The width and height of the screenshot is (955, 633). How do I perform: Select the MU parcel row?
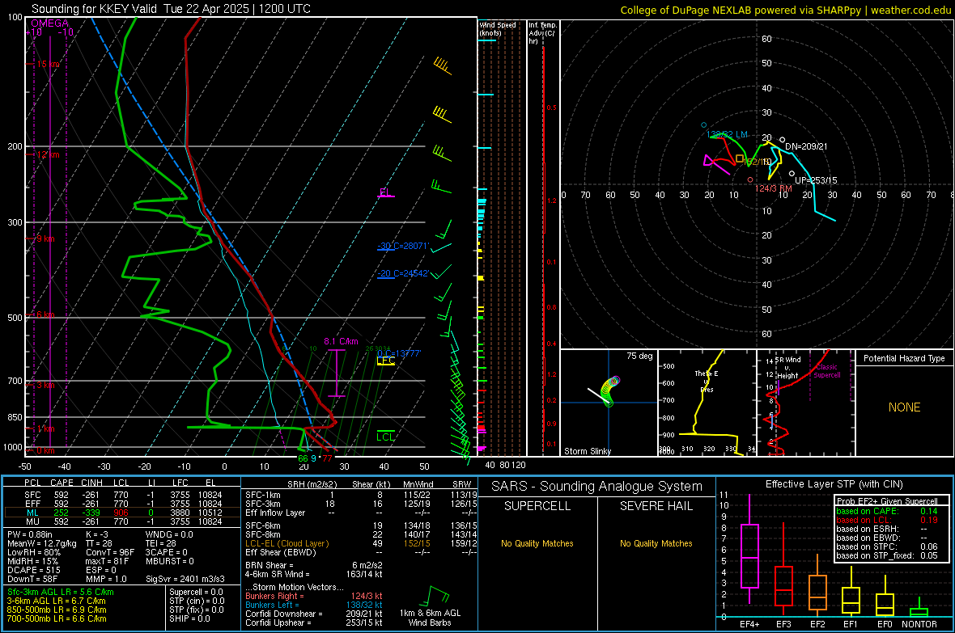(123, 521)
